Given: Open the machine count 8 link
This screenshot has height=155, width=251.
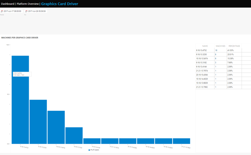Looking at the screenshot, I should [215, 54].
